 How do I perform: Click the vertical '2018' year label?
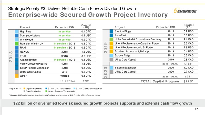(x=11, y=56)
